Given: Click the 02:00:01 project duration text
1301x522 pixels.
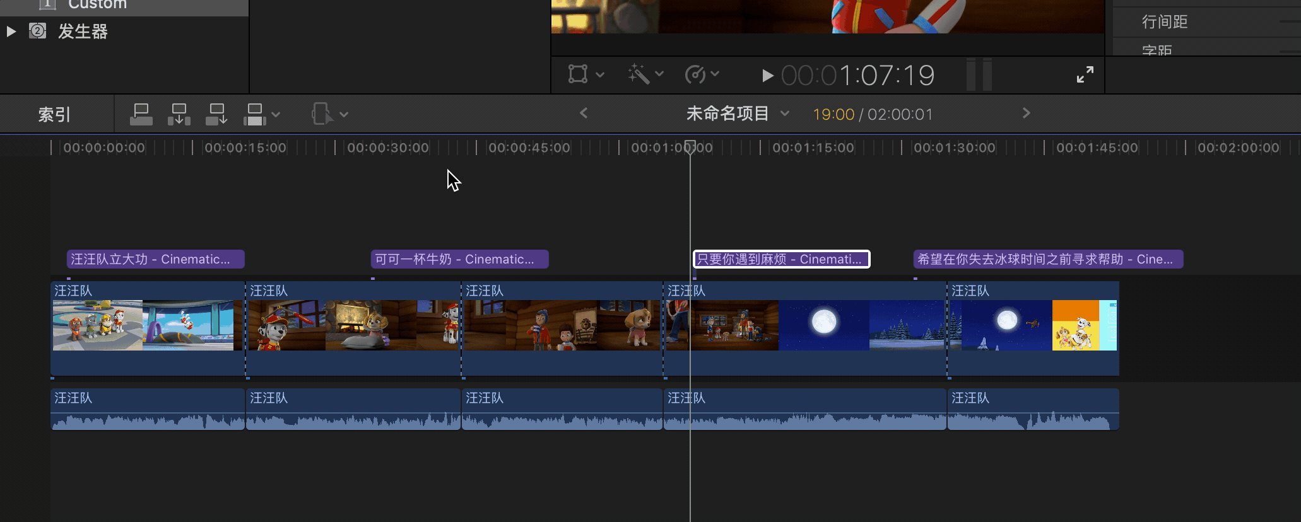Looking at the screenshot, I should coord(900,114).
